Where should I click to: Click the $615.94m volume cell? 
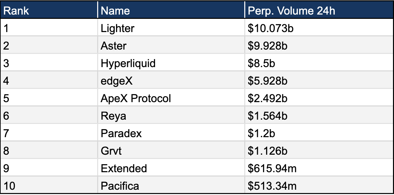pyautogui.click(x=272, y=169)
